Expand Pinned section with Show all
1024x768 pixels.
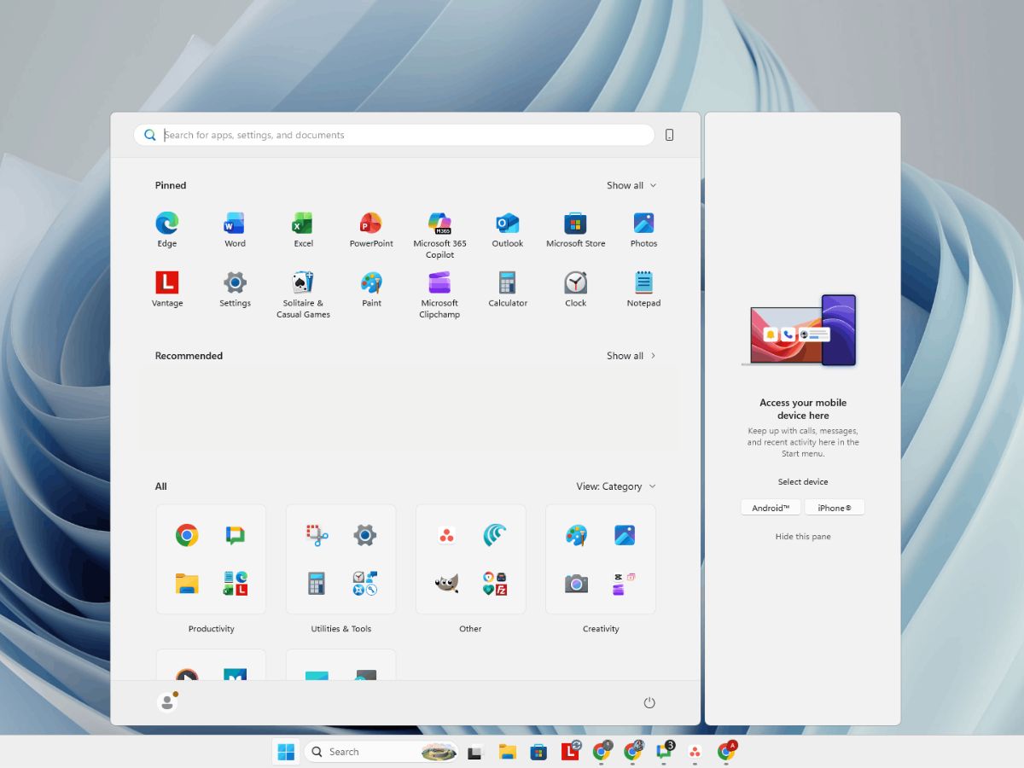tap(631, 185)
